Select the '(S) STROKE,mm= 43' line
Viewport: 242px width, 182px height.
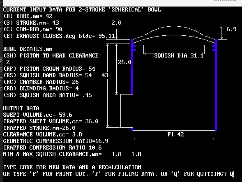[31, 23]
